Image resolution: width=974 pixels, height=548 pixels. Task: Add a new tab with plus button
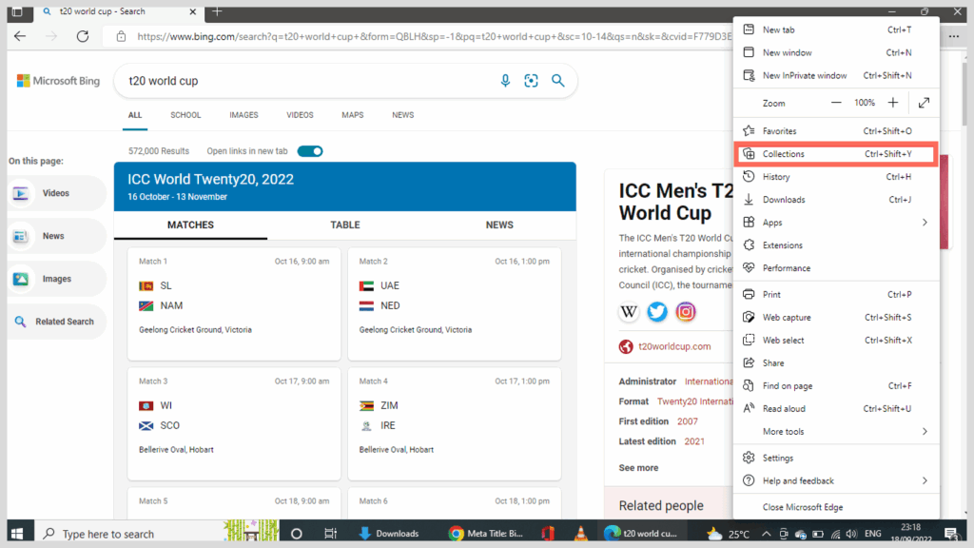click(x=217, y=11)
